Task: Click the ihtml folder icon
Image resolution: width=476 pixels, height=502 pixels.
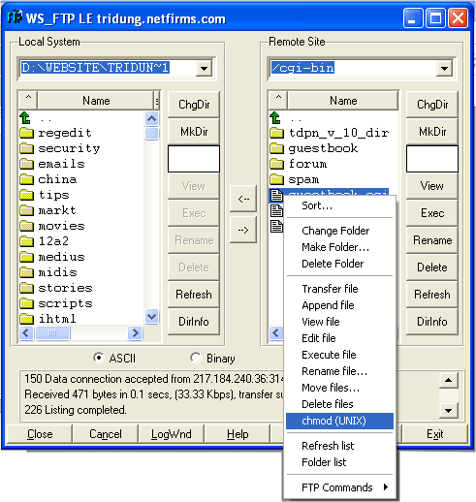Action: 26,319
